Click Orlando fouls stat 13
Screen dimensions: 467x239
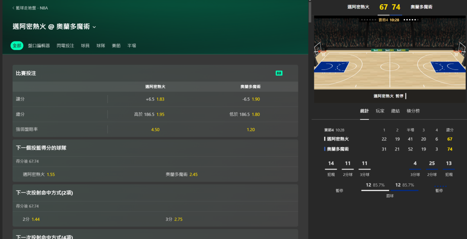(x=449, y=163)
